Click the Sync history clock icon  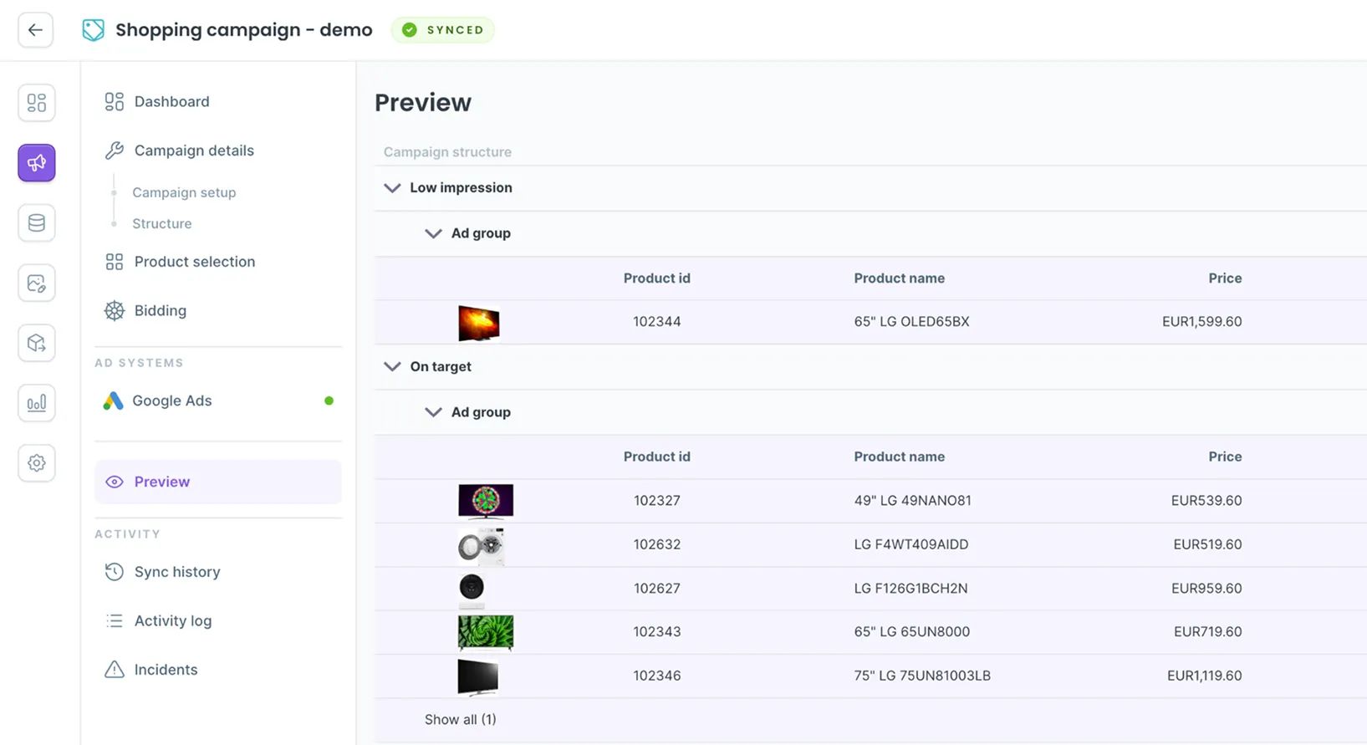[115, 572]
